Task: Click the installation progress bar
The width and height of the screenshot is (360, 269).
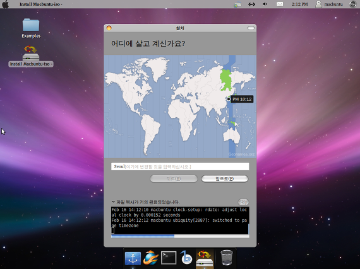Action: coord(180,236)
